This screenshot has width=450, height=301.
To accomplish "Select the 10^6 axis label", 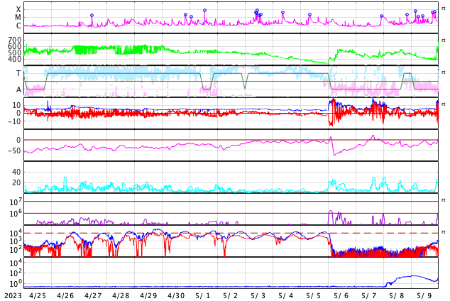I will [x=16, y=214].
